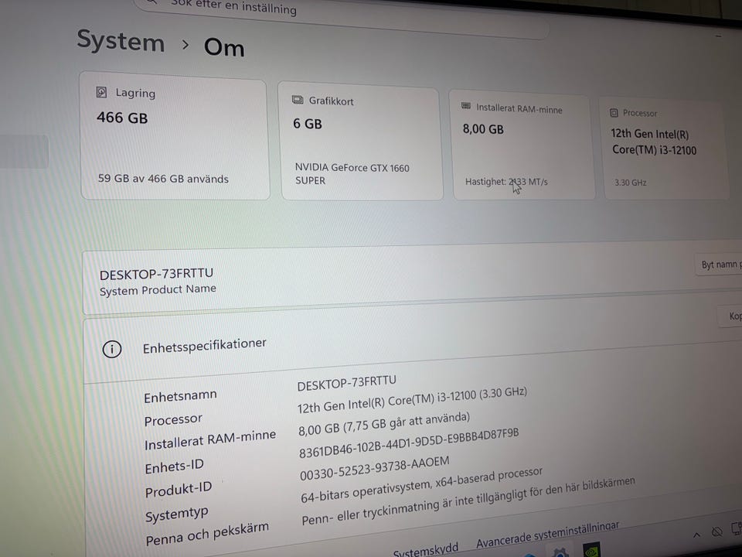Click the Grafikkort graphics card icon
This screenshot has width=742, height=557.
click(298, 100)
